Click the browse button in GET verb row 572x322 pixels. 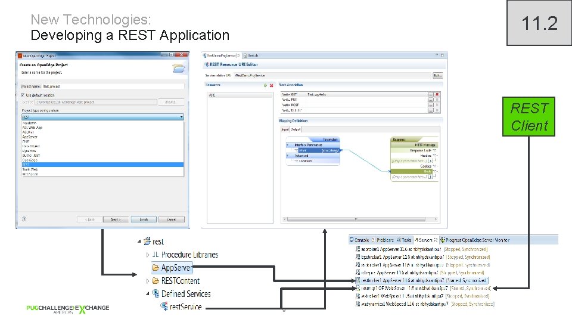point(431,95)
